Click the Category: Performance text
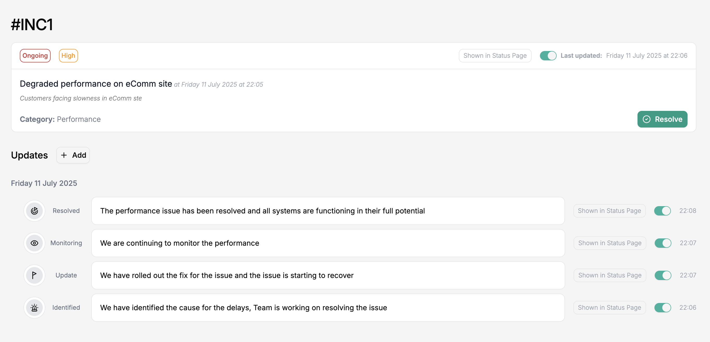This screenshot has height=342, width=710. point(60,119)
